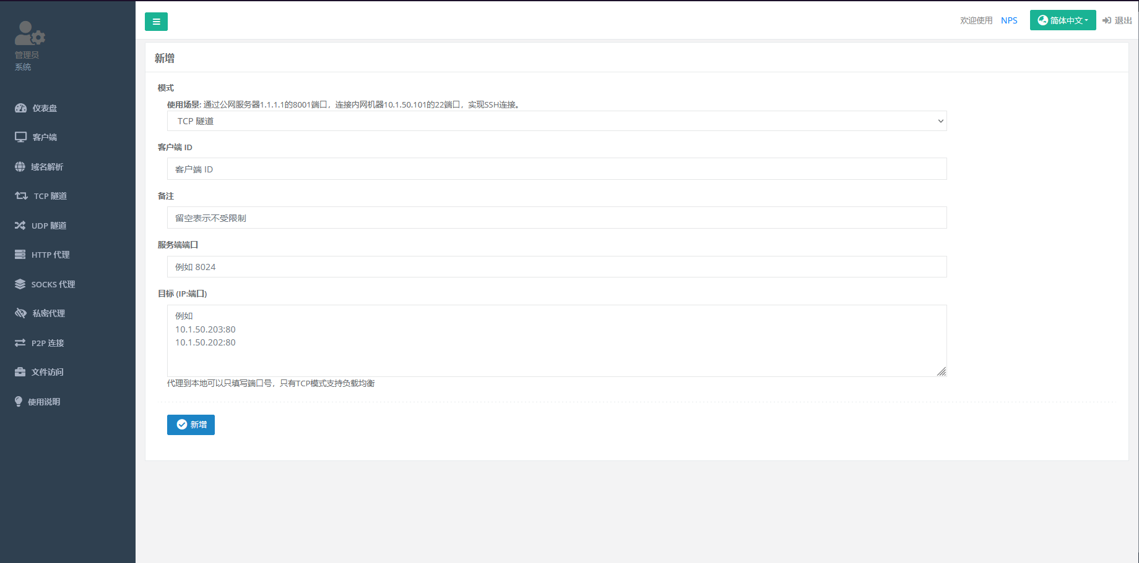
Task: Click the secret proxy eye-slash icon
Action: click(x=21, y=313)
